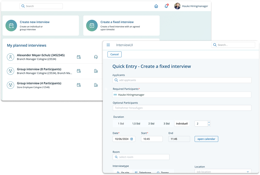Click the Cancel button
This screenshot has width=260, height=175.
point(114,54)
